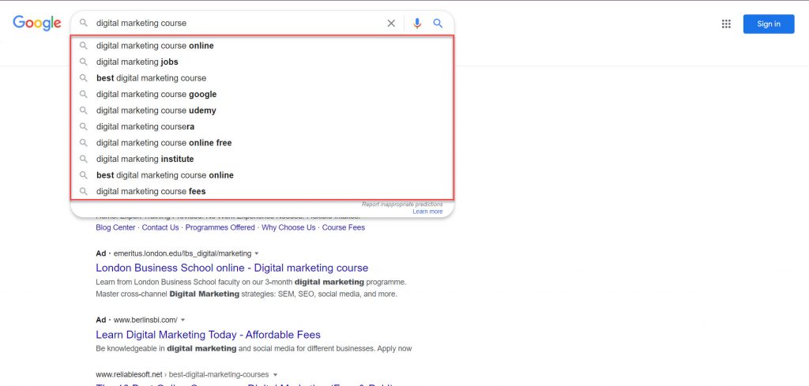Select suggestion digital marketing institute
The width and height of the screenshot is (809, 386).
point(262,159)
